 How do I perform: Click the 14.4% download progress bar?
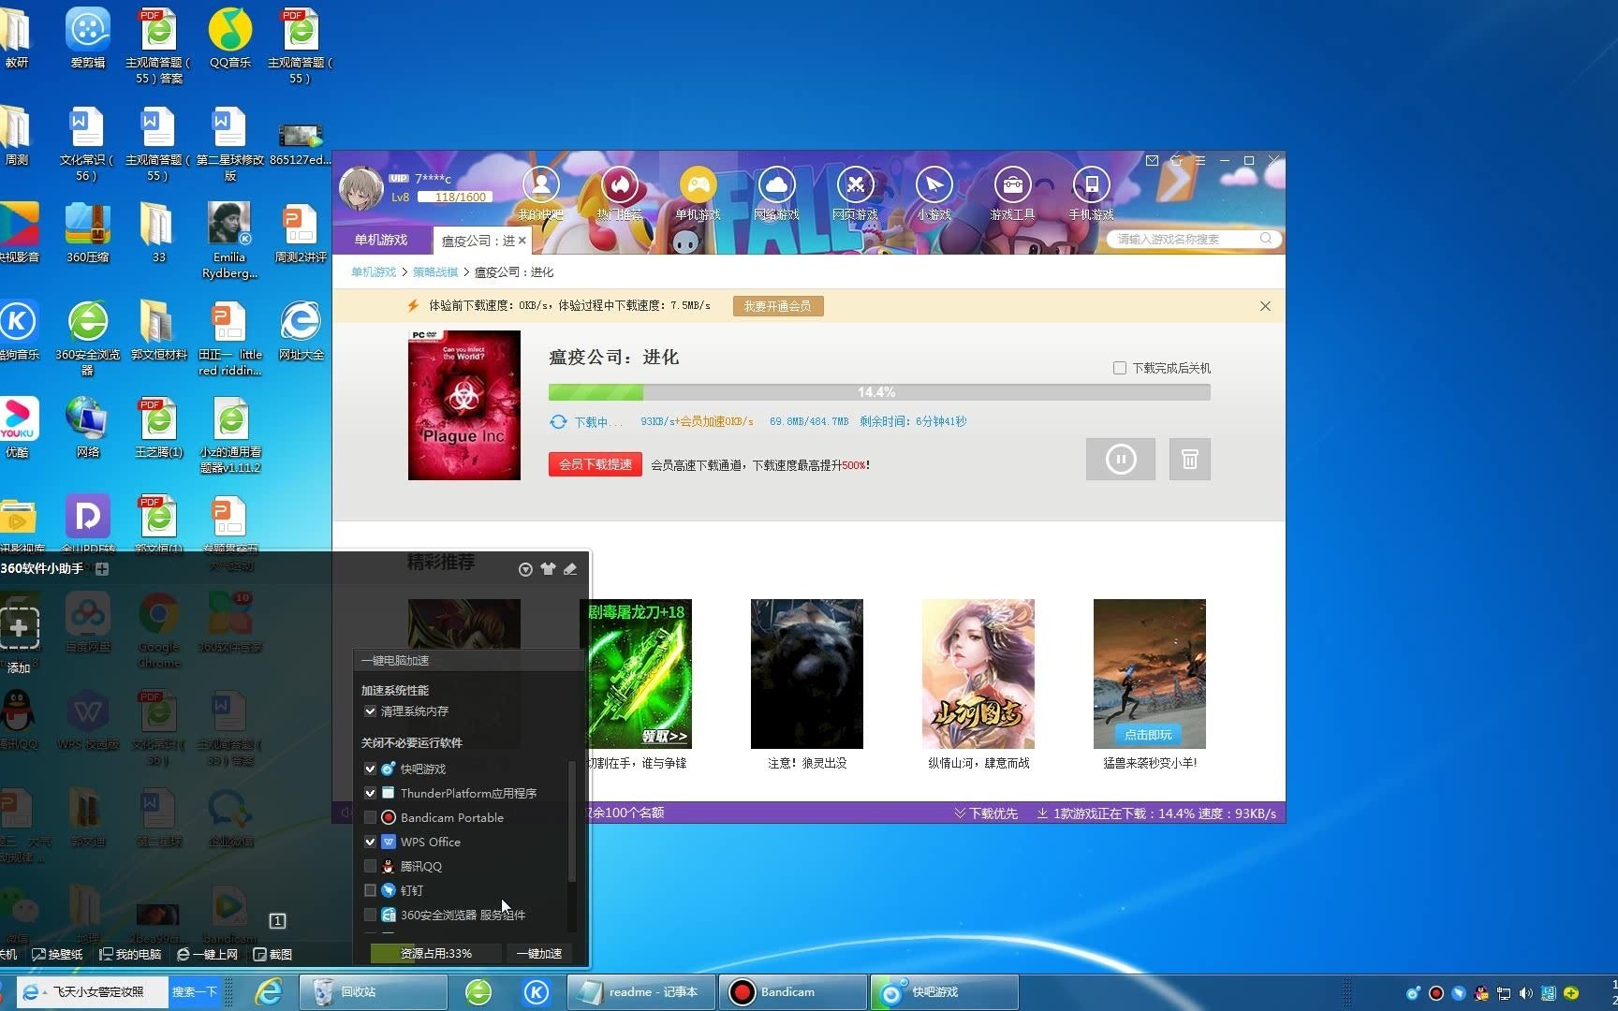click(879, 392)
